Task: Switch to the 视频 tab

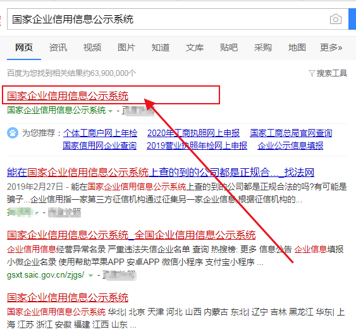Action: click(92, 47)
